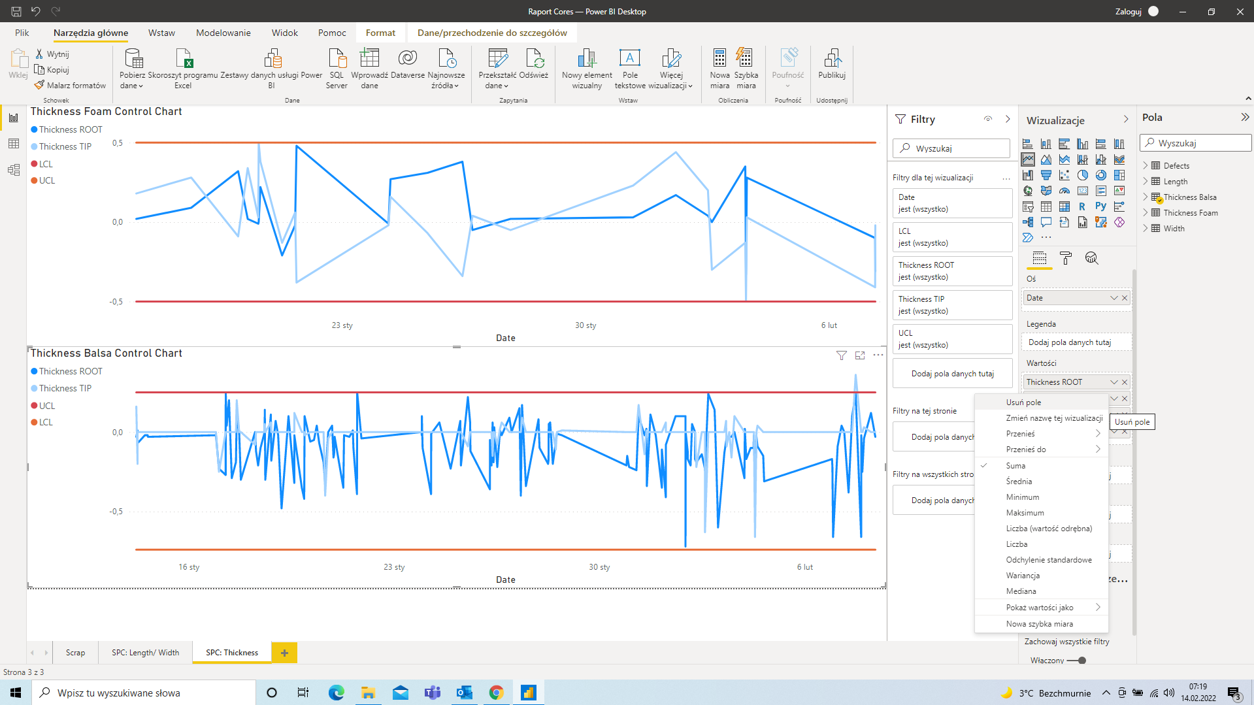Viewport: 1254px width, 705px height.
Task: Collapse the Wizualizacje pane chevron
Action: (1126, 120)
